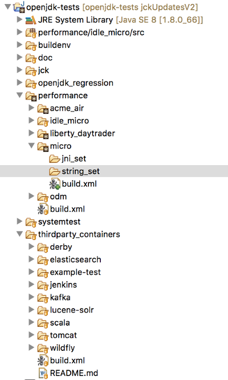228x380 pixels.
Task: Click the liberty_daytrader folder icon
Action: [43, 134]
